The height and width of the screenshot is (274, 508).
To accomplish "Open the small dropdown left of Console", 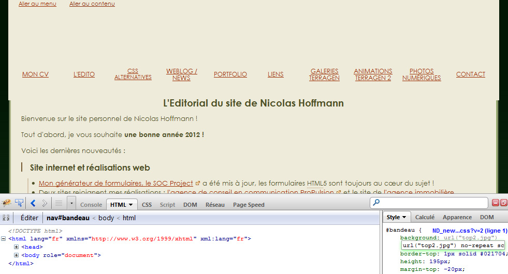I will click(x=71, y=203).
